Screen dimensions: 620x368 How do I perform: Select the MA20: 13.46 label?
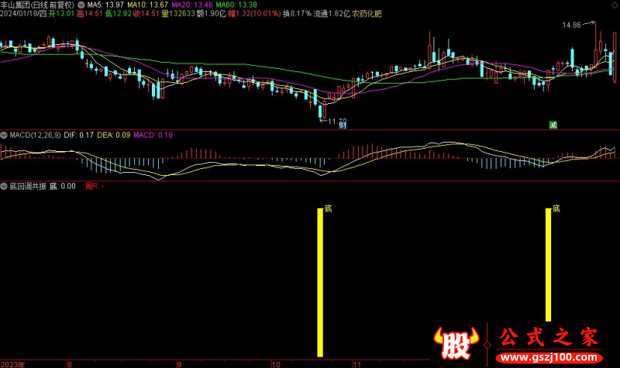191,5
